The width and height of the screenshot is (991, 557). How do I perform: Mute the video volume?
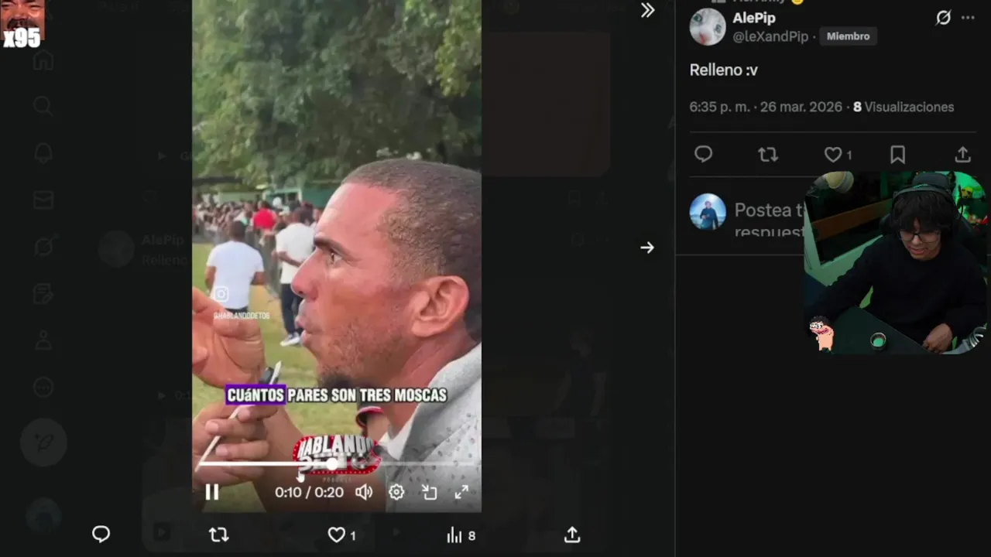point(364,492)
